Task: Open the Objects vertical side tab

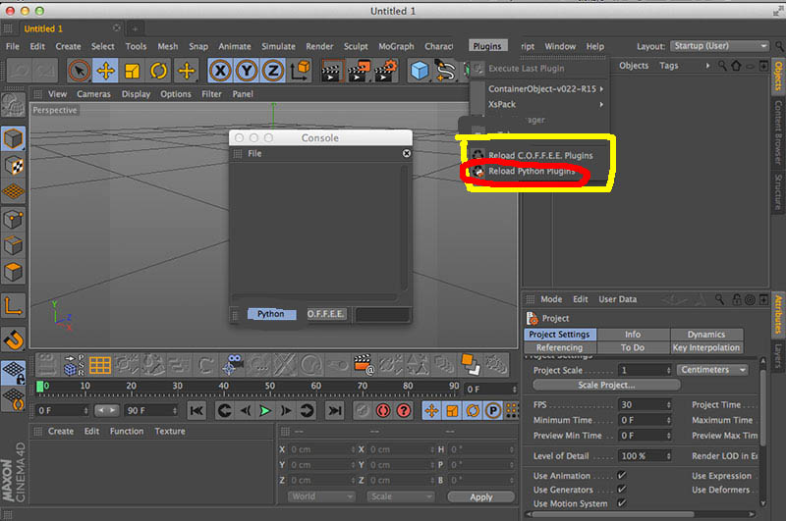Action: [x=778, y=76]
